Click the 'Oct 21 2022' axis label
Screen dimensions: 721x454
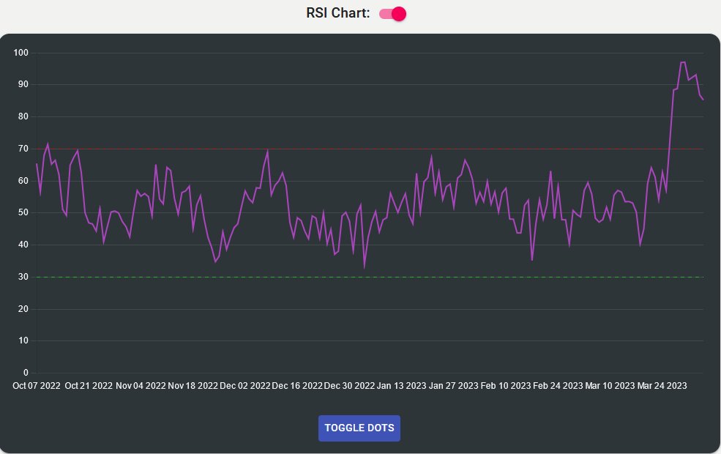[x=89, y=386]
